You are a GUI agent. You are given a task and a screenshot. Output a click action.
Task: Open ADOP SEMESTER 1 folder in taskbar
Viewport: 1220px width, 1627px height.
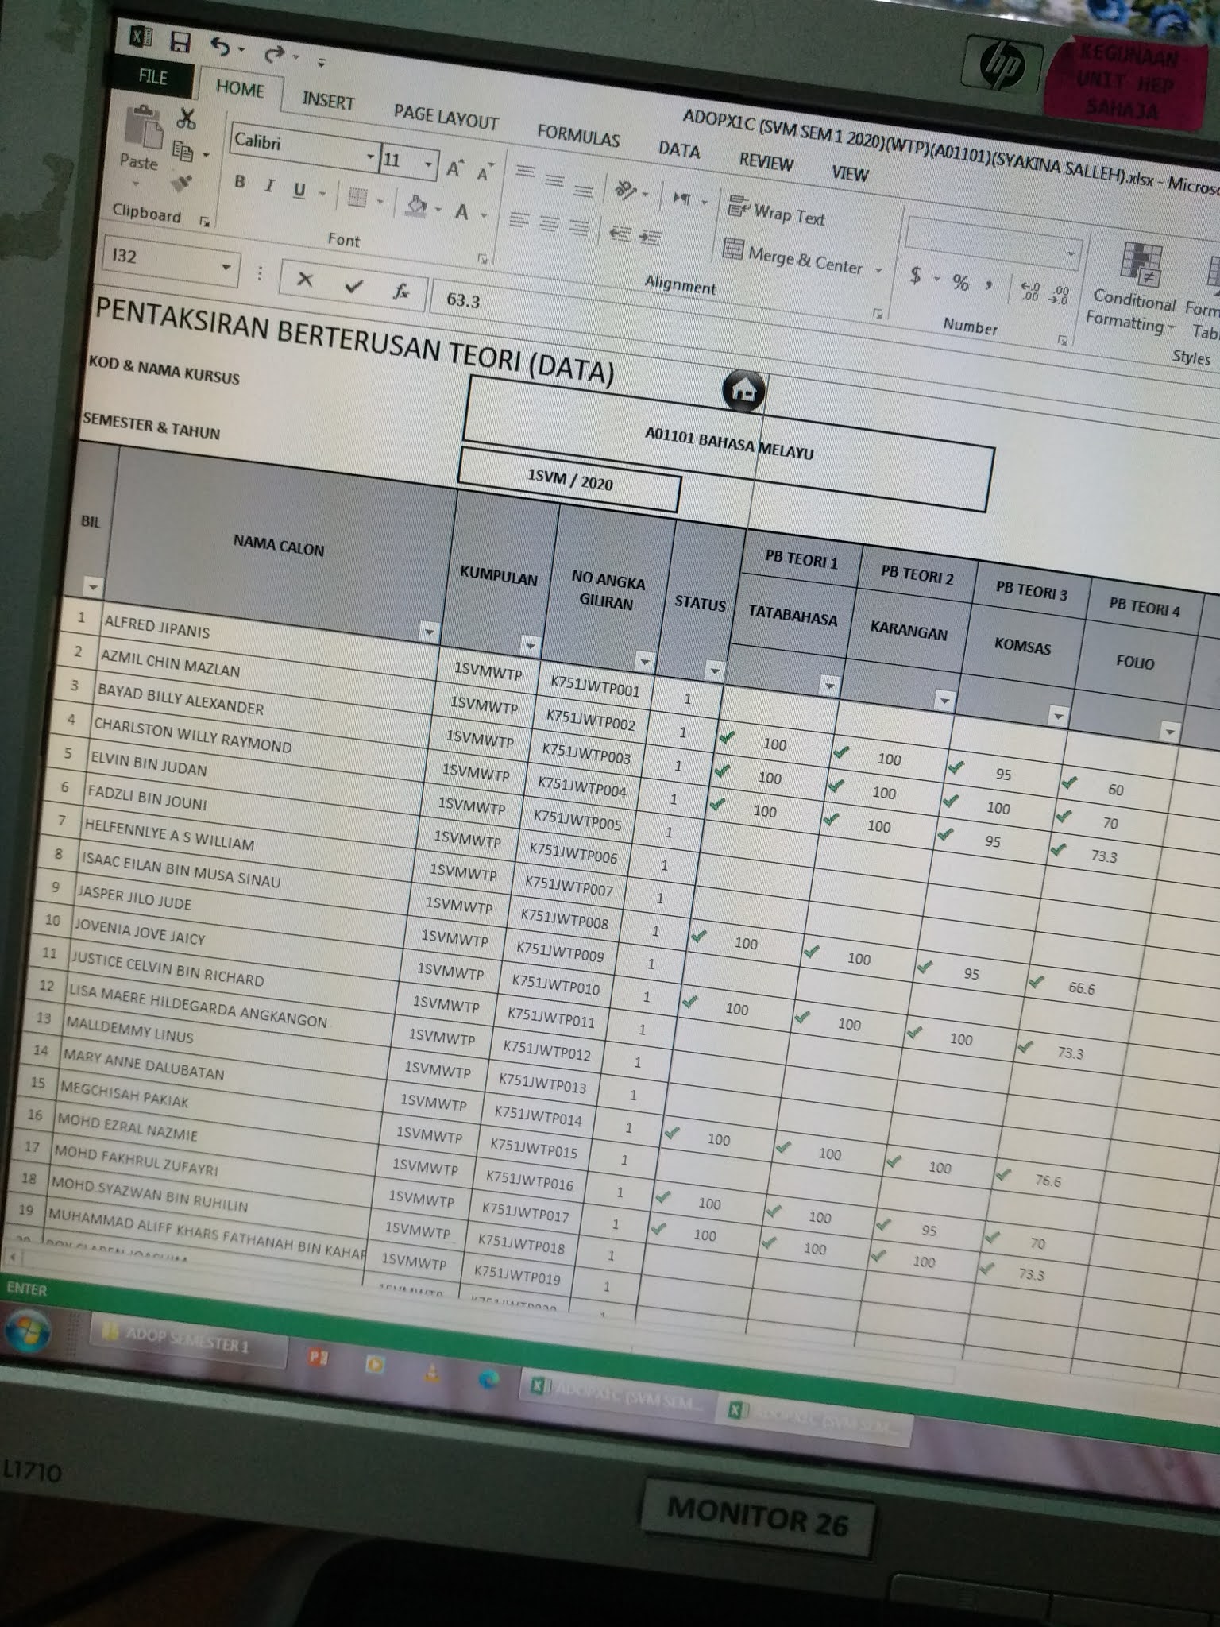tap(188, 1339)
